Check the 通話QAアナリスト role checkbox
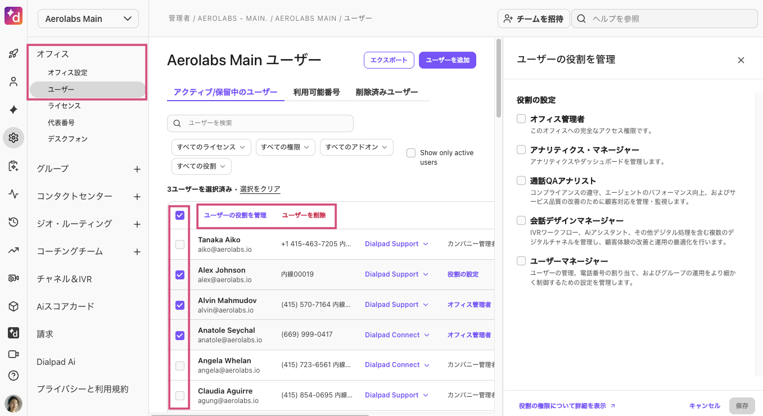Screen dimensions: 763x416 click(x=521, y=180)
